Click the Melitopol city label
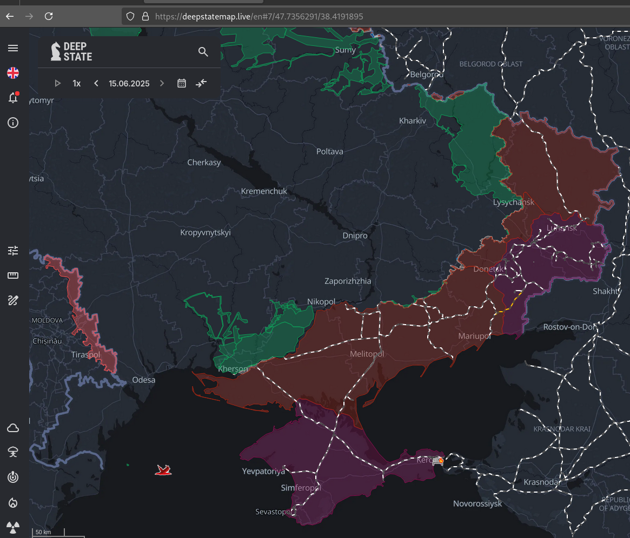The height and width of the screenshot is (538, 630). tap(367, 354)
